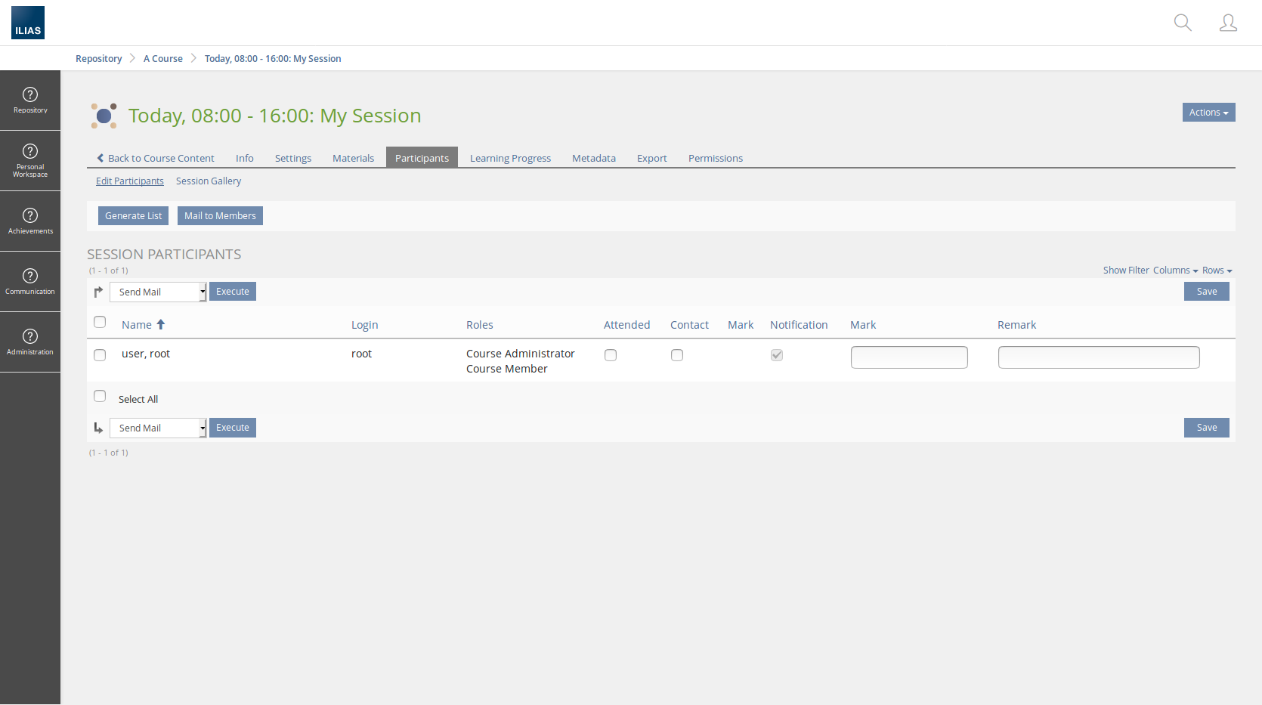Open Repository in the sidebar
Image resolution: width=1262 pixels, height=705 pixels.
(30, 100)
